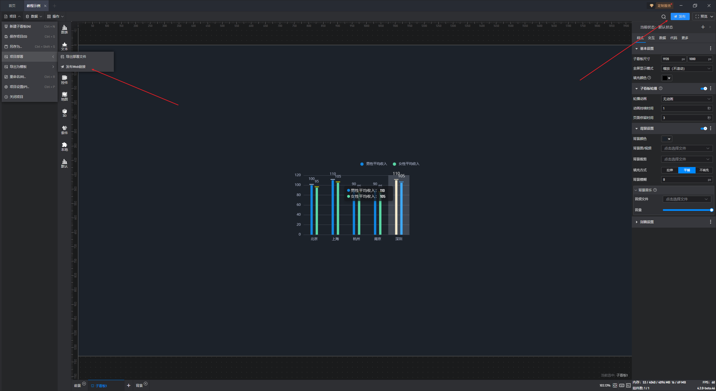Open the 地图 map components icon
This screenshot has width=716, height=391.
click(64, 96)
